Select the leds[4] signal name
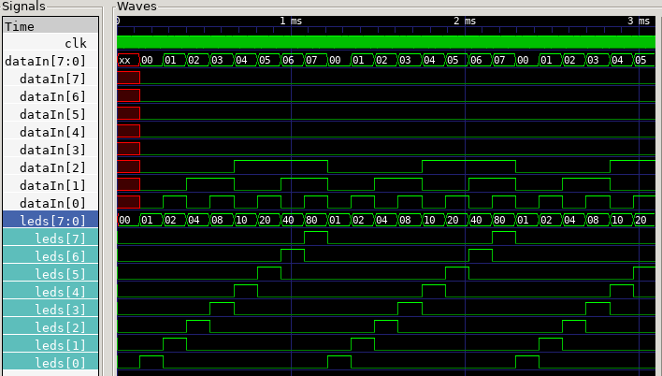Screen dimensions: 662x376 (x=61, y=292)
